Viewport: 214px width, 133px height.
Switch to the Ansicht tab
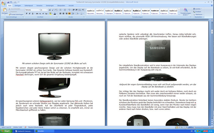pos(71,5)
